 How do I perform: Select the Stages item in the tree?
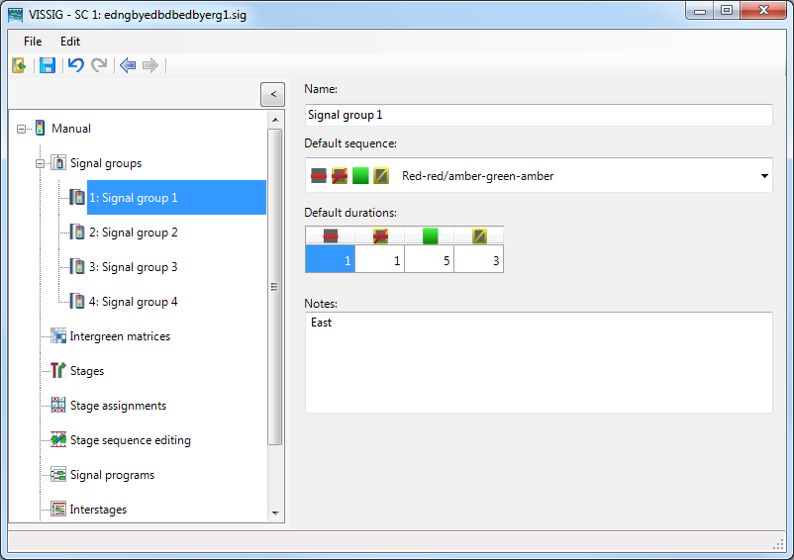pyautogui.click(x=86, y=371)
